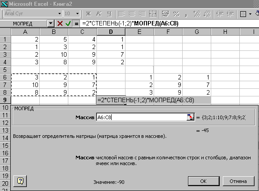Select the whole sheet with corner button

[5, 32]
